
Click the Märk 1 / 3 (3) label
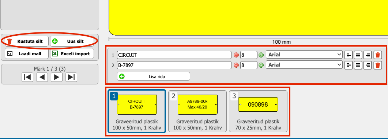tap(49, 69)
